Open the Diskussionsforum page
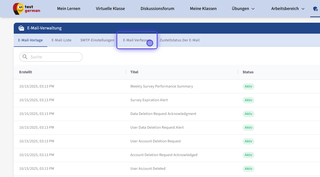320x177 pixels. 157,9
